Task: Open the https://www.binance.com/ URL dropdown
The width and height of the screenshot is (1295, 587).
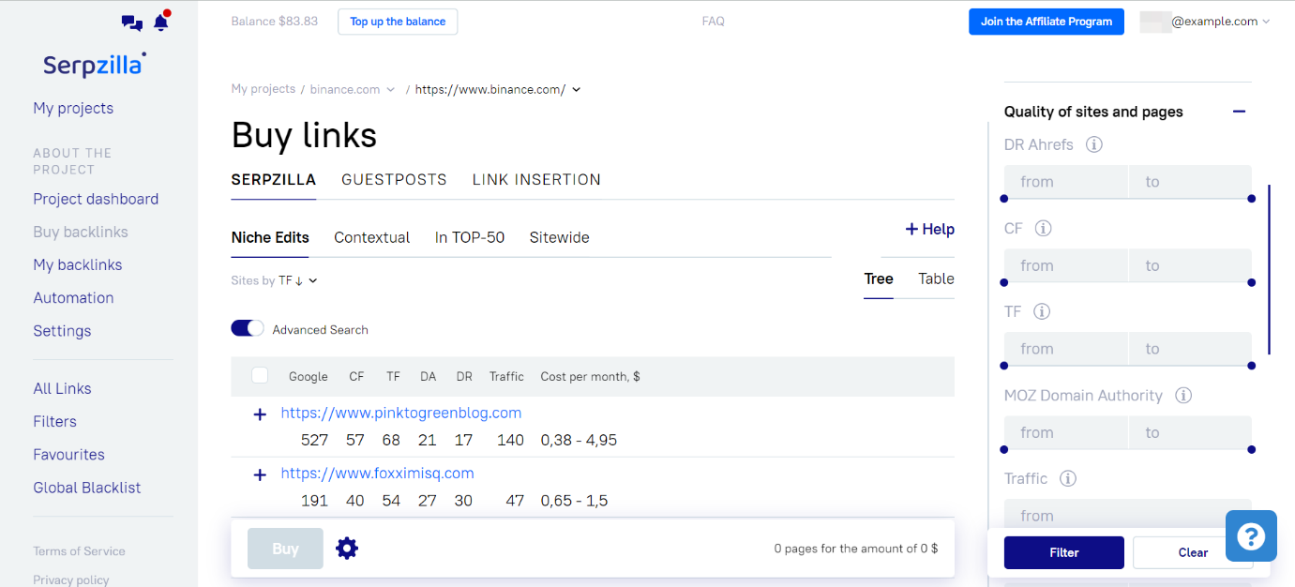Action: [x=498, y=89]
